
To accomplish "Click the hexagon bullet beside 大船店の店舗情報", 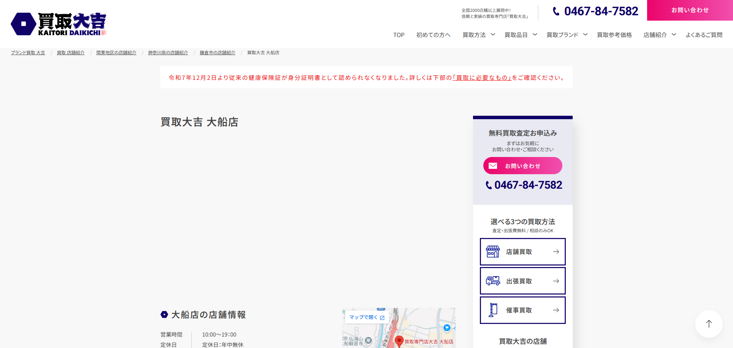I will coord(164,314).
